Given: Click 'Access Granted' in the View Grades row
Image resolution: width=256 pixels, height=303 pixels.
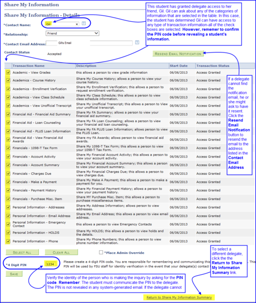Looking at the screenshot, I should (x=208, y=72).
